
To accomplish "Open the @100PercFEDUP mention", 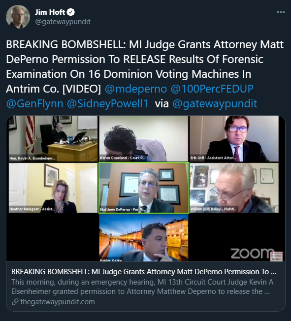I will click(212, 89).
